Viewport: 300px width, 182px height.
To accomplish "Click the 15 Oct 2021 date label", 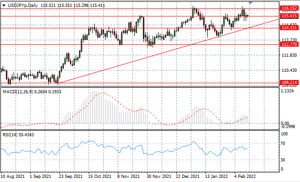I will [x=100, y=176].
